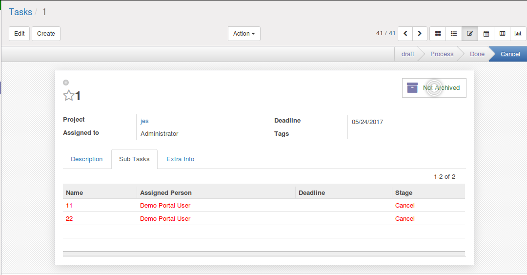Switch to list view

[454, 34]
